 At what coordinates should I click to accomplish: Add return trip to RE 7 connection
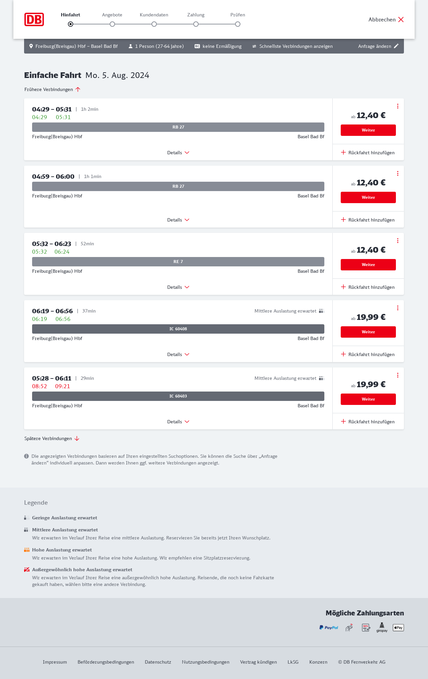(x=368, y=287)
